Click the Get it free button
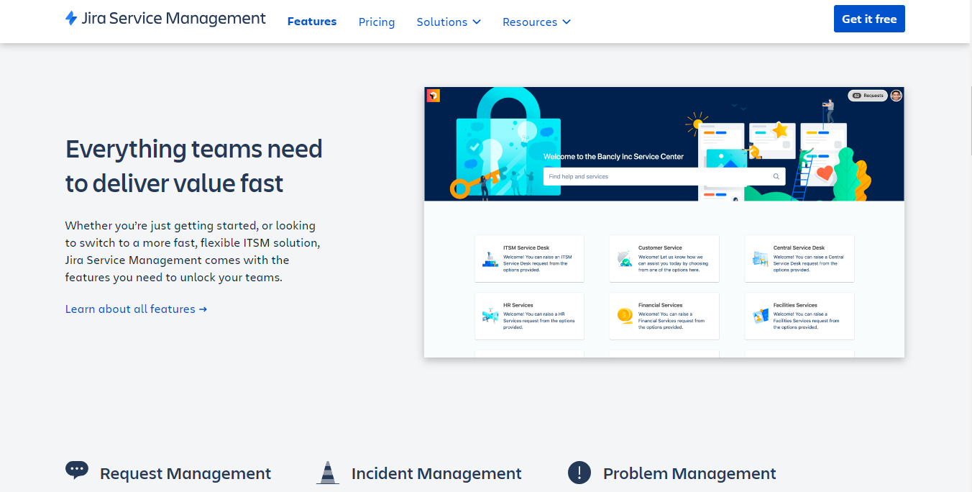This screenshot has width=972, height=492. tap(869, 19)
